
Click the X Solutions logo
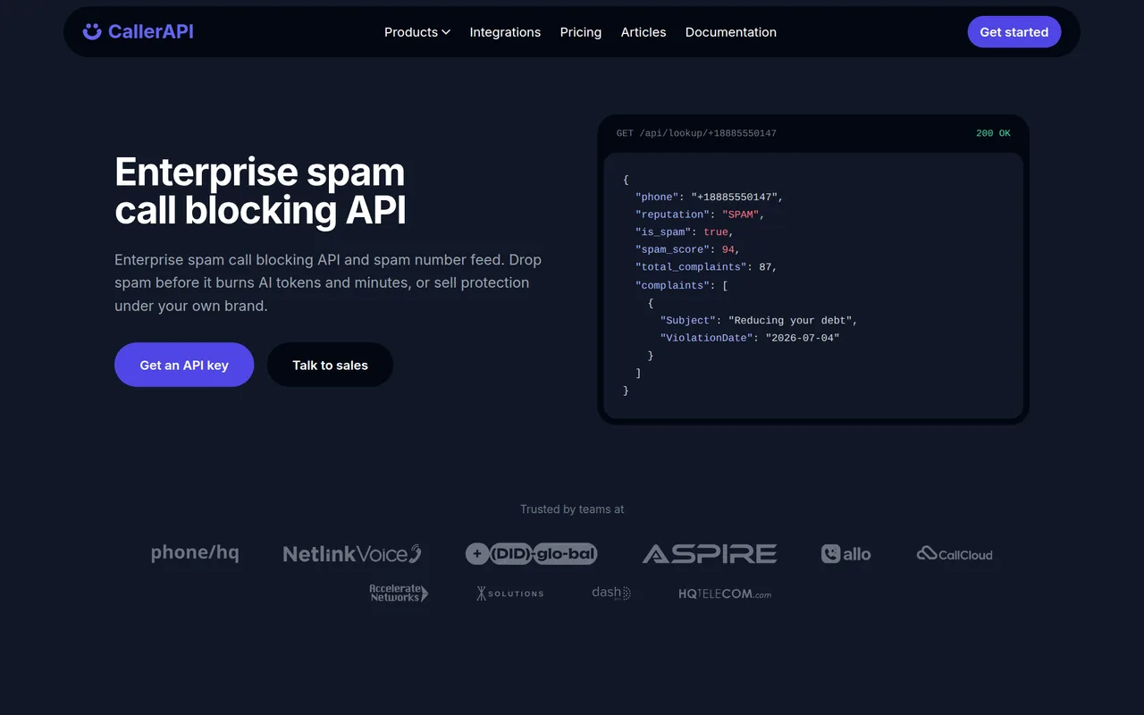pos(509,593)
